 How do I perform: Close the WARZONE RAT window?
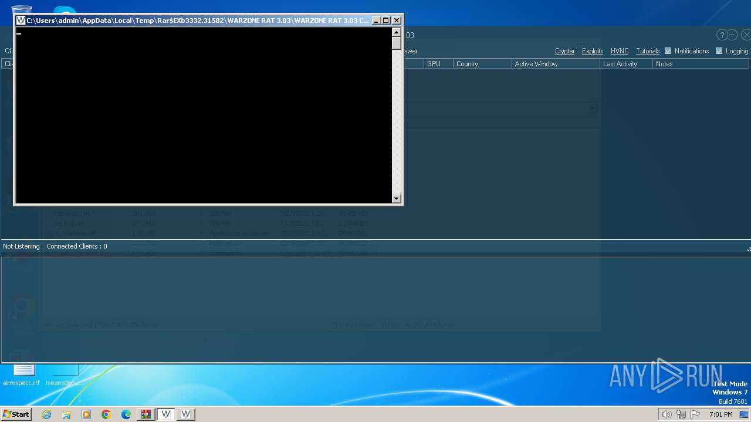[x=746, y=35]
